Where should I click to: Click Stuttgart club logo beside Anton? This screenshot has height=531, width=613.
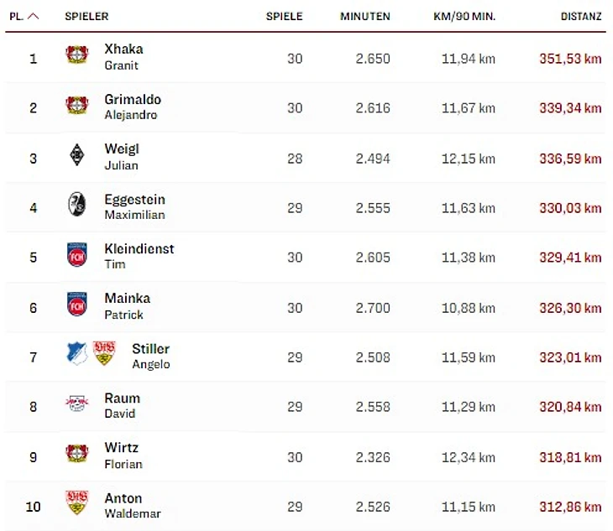point(76,503)
